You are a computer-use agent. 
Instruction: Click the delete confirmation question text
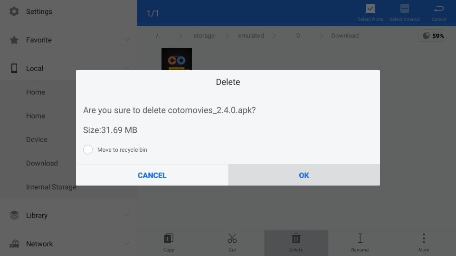(169, 110)
